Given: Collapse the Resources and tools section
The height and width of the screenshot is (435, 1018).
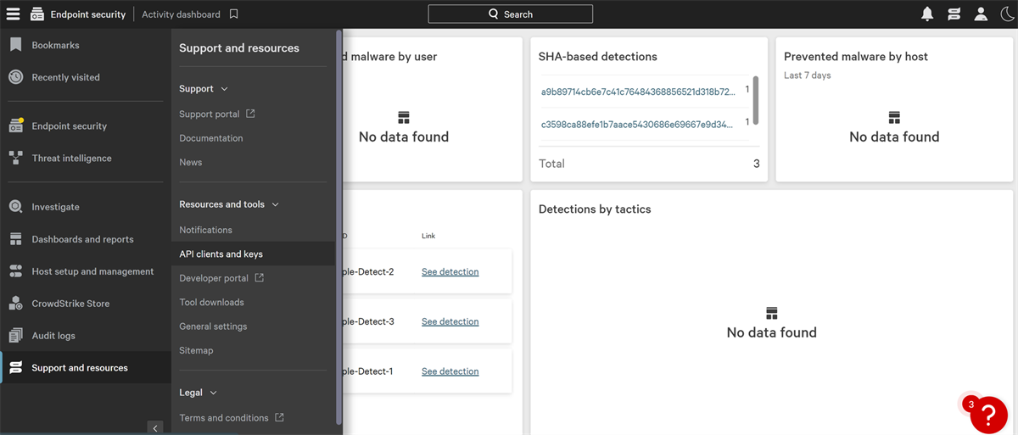Looking at the screenshot, I should 275,204.
